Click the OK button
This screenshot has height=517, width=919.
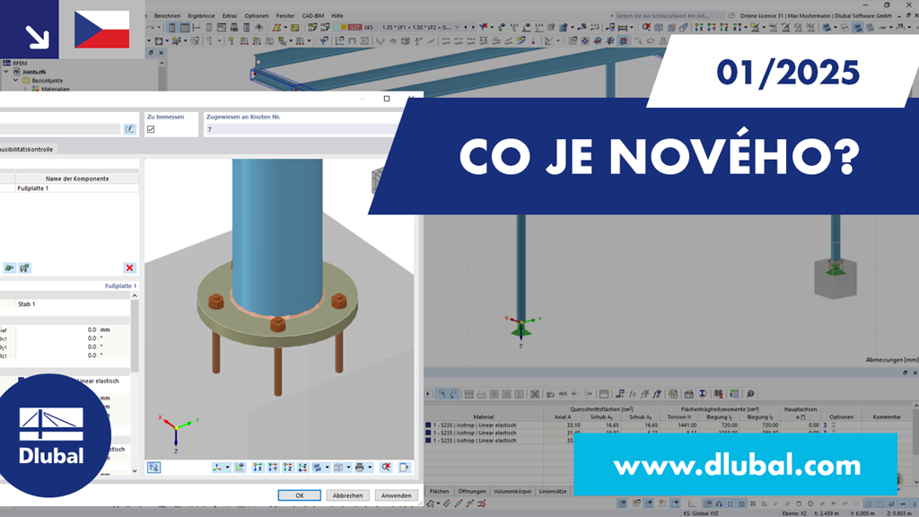pyautogui.click(x=300, y=495)
